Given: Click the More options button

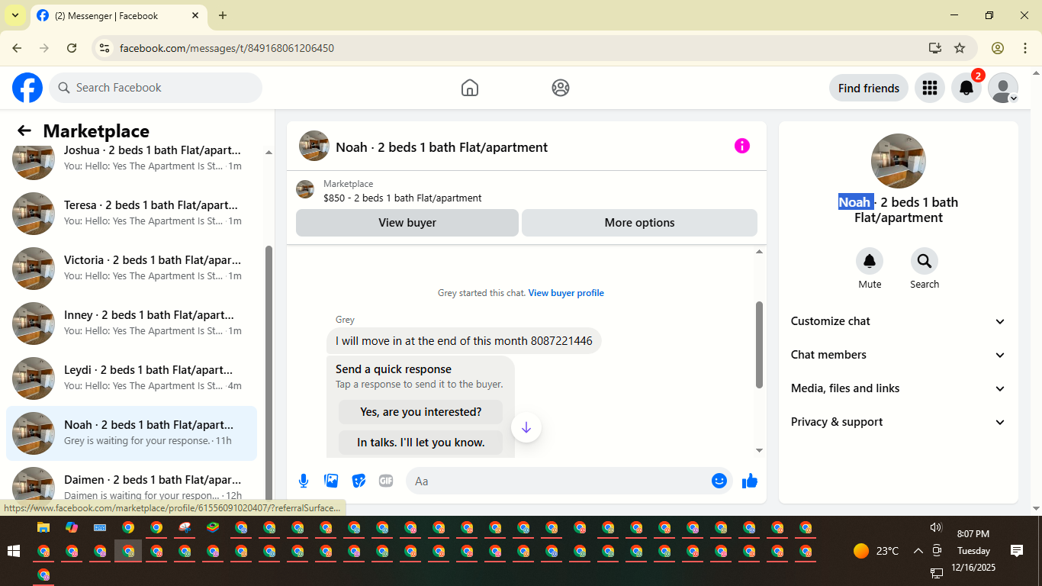Looking at the screenshot, I should click(x=639, y=223).
